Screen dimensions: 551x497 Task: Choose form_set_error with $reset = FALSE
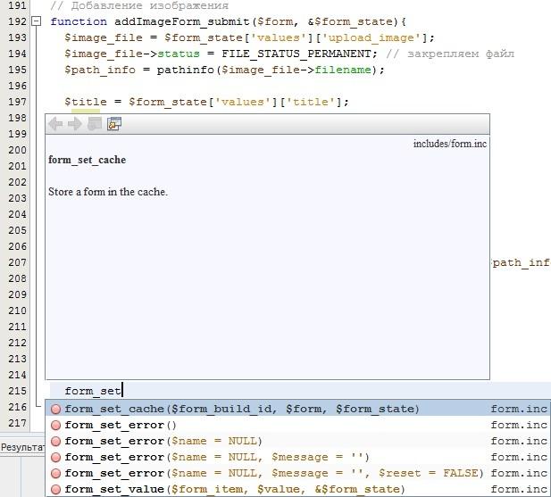273,473
